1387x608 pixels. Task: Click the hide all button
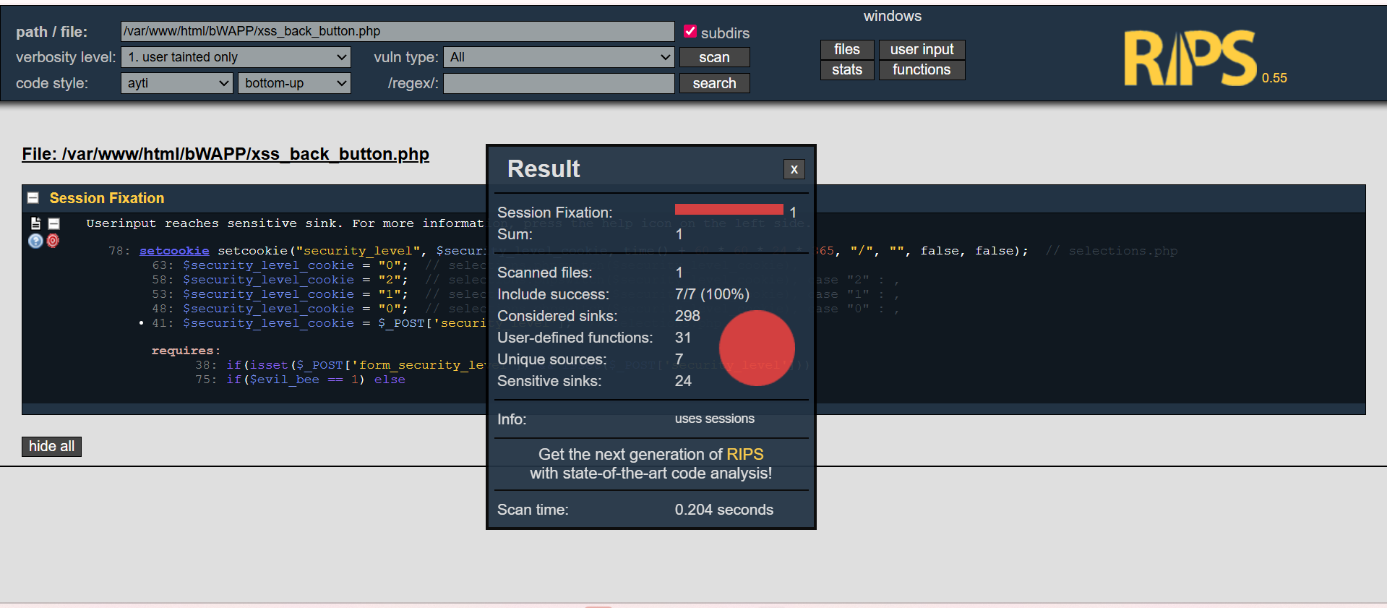coord(51,446)
